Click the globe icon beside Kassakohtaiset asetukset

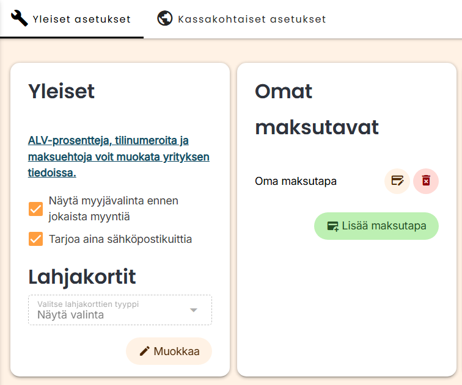(x=164, y=19)
